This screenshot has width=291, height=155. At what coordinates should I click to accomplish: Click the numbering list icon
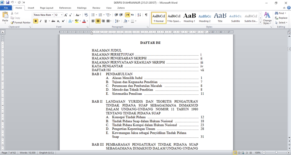tap(100, 15)
